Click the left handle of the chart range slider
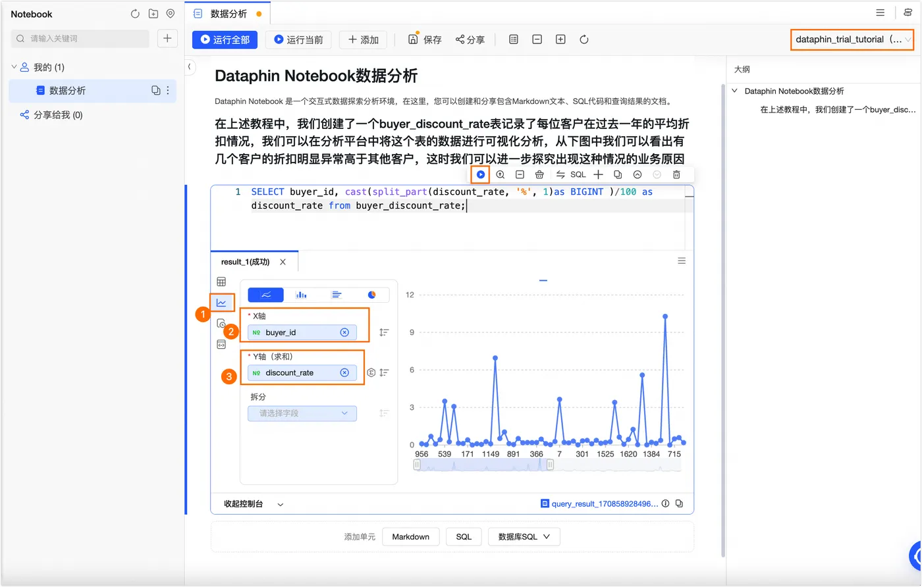922x587 pixels. coord(417,465)
